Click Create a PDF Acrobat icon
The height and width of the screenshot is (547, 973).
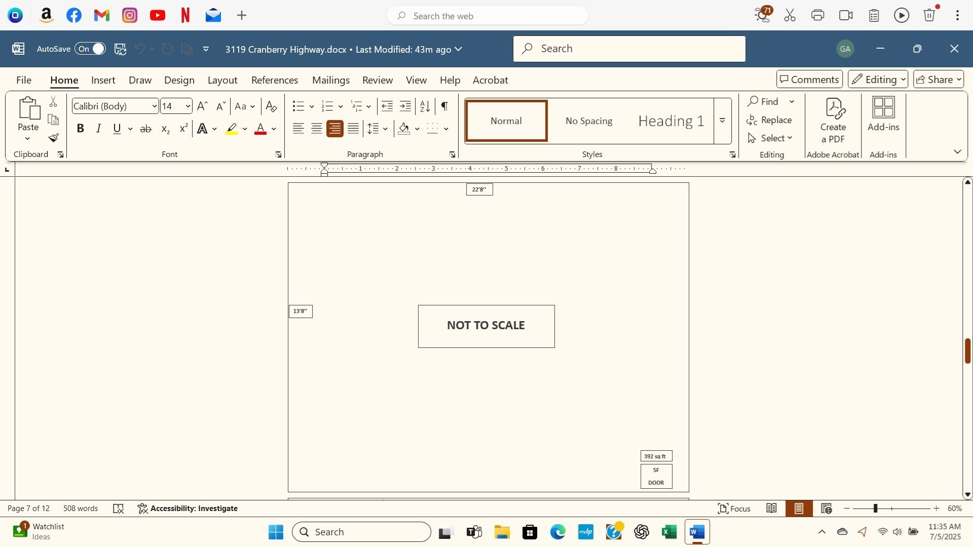click(833, 121)
